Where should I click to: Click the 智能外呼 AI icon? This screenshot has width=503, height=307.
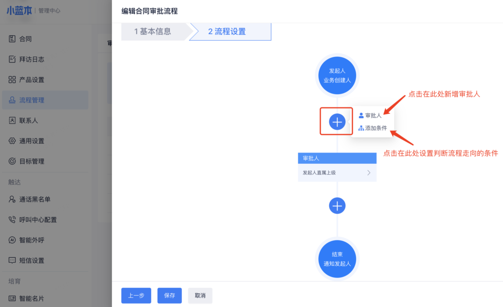[12, 240]
